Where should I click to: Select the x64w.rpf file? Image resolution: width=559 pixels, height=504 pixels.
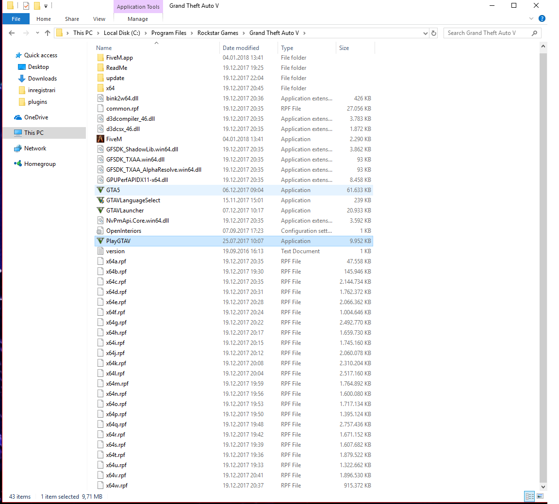click(234, 486)
